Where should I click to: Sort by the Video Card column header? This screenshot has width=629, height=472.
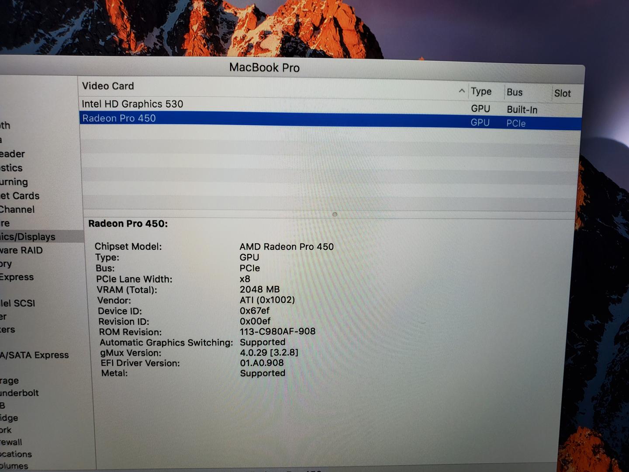click(108, 86)
